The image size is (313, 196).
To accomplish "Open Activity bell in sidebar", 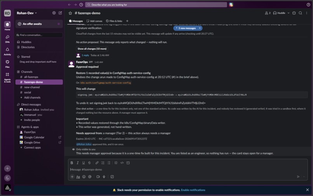I will tap(7, 51).
